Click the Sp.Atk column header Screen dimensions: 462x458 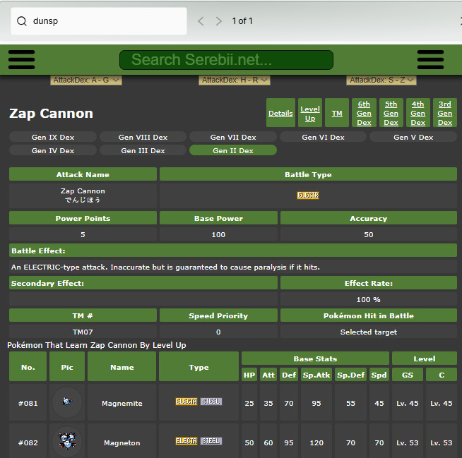[x=316, y=375]
